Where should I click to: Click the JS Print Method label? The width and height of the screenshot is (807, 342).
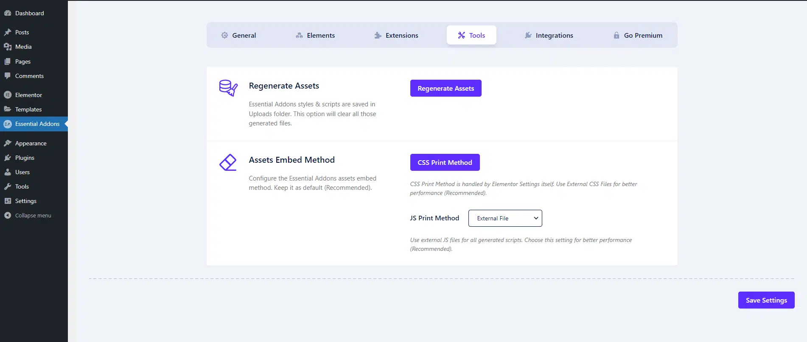point(434,218)
